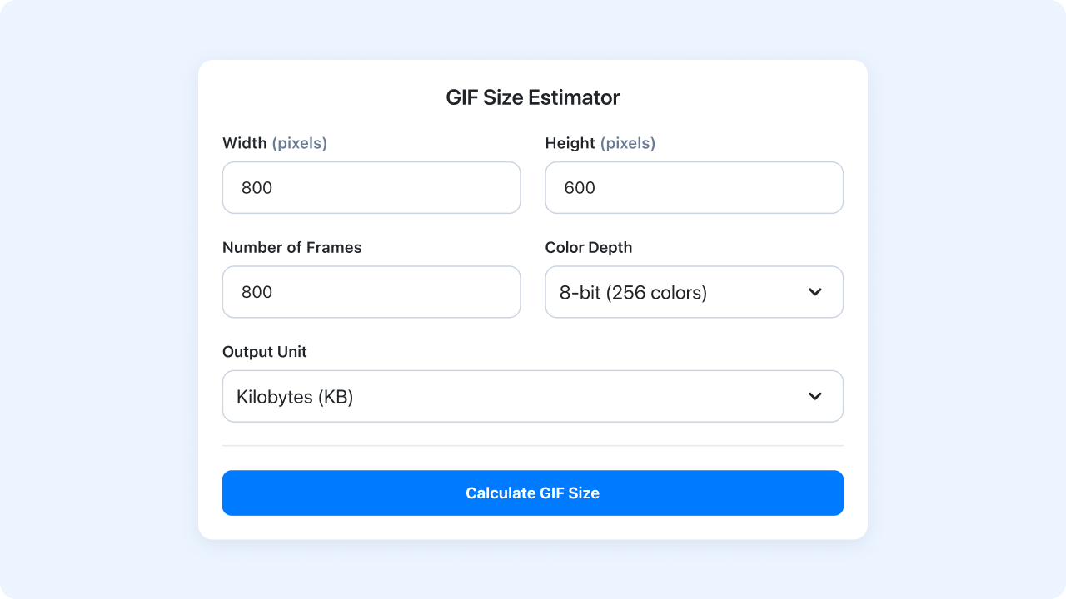Select the Number of Frames input box
Viewport: 1066px width, 599px height.
[371, 292]
